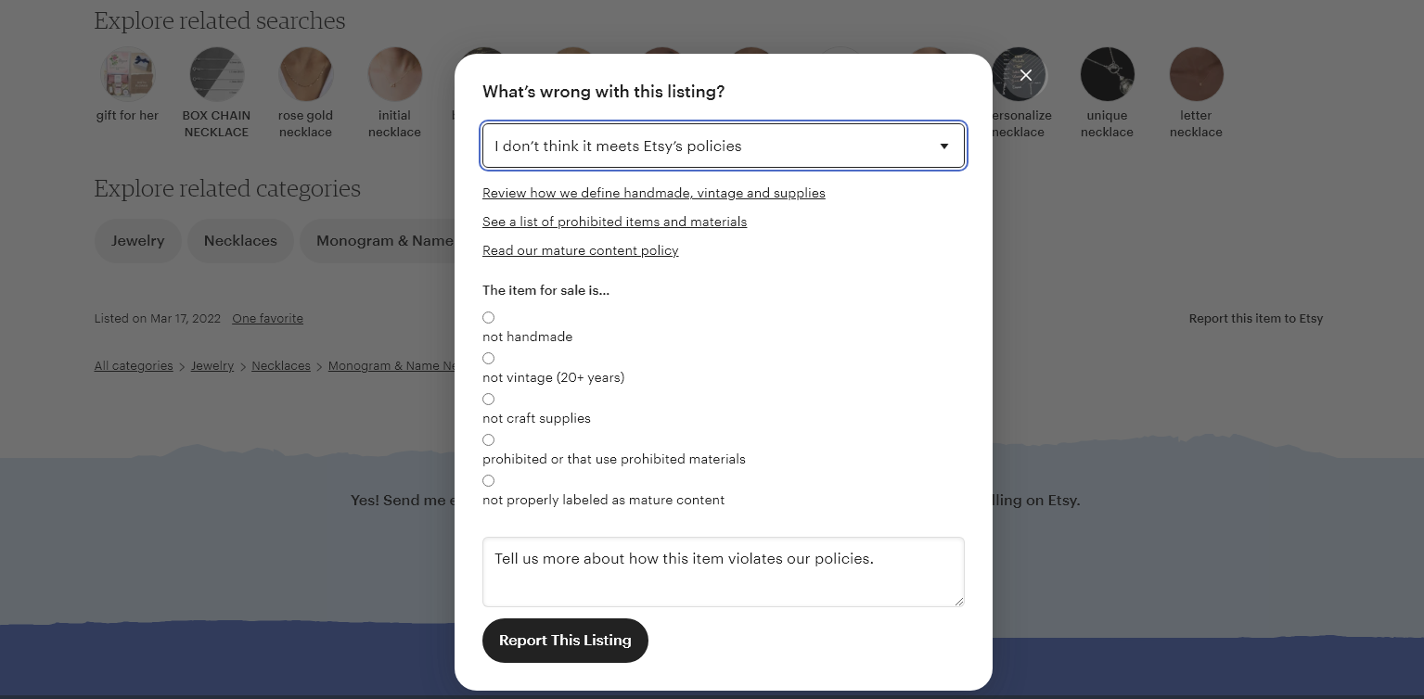The height and width of the screenshot is (699, 1424).
Task: Select the "not vintage (20+ years)" option
Action: 489,359
